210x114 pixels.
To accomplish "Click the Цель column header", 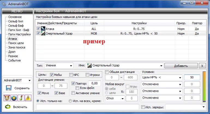I will (94, 23).
